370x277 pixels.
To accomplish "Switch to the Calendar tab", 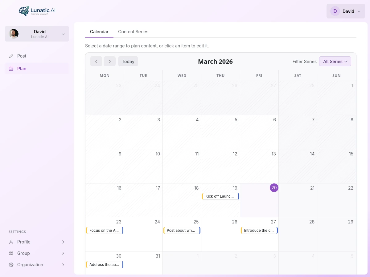I will pos(99,32).
